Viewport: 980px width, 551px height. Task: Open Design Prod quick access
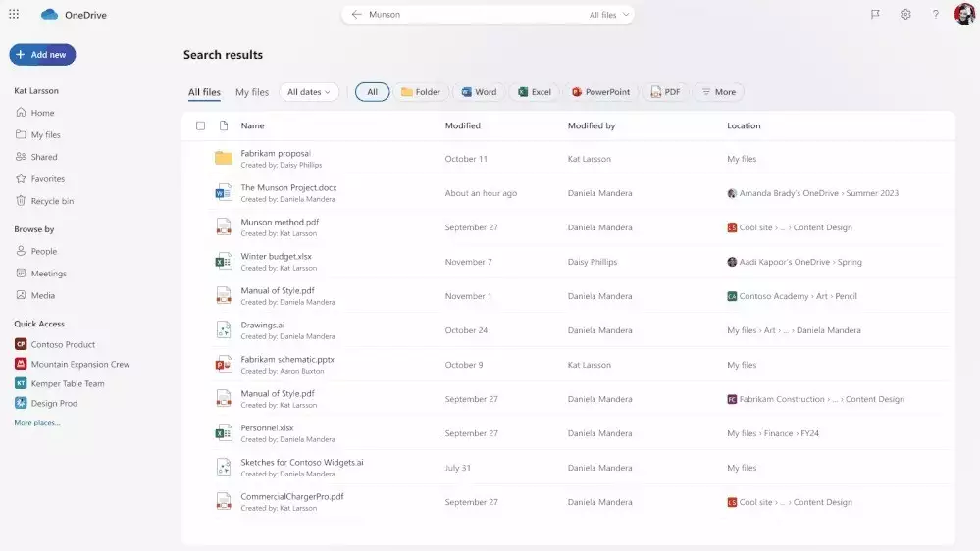pyautogui.click(x=46, y=403)
